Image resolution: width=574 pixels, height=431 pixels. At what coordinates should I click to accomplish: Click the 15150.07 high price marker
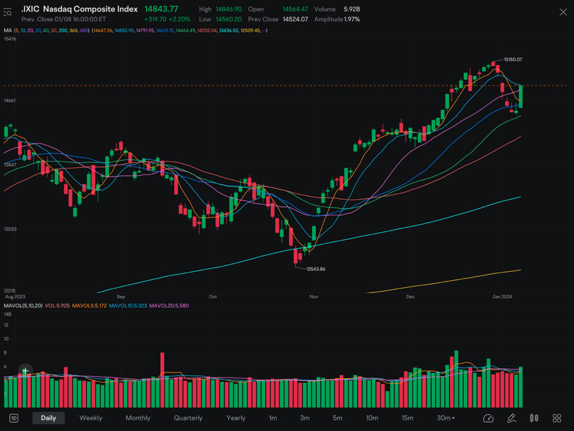click(513, 59)
